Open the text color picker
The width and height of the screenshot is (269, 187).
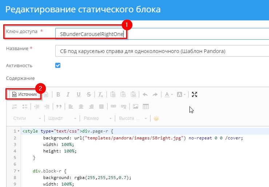168,94
